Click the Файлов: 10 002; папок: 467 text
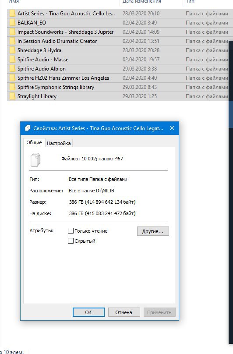Screen dimensions: 233x354 (92, 159)
